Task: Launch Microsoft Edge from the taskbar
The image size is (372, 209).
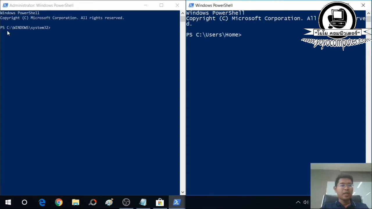Action: tap(42, 202)
